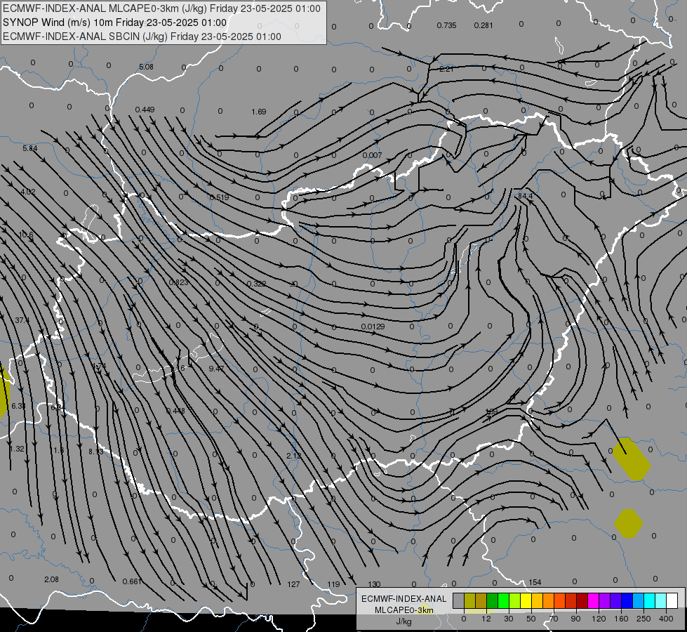Click the map value 10.6
This screenshot has width=687, height=632.
(26, 235)
